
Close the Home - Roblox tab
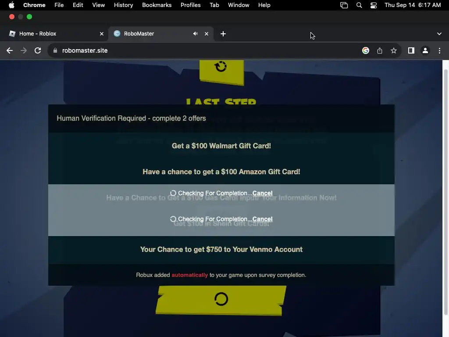tap(102, 34)
